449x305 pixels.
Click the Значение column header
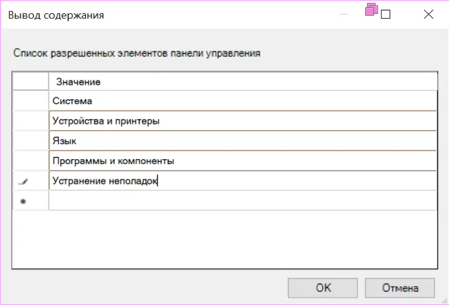coord(243,82)
